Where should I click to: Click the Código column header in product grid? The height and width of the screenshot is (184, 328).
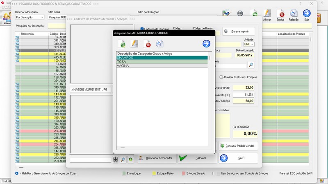click(x=54, y=34)
